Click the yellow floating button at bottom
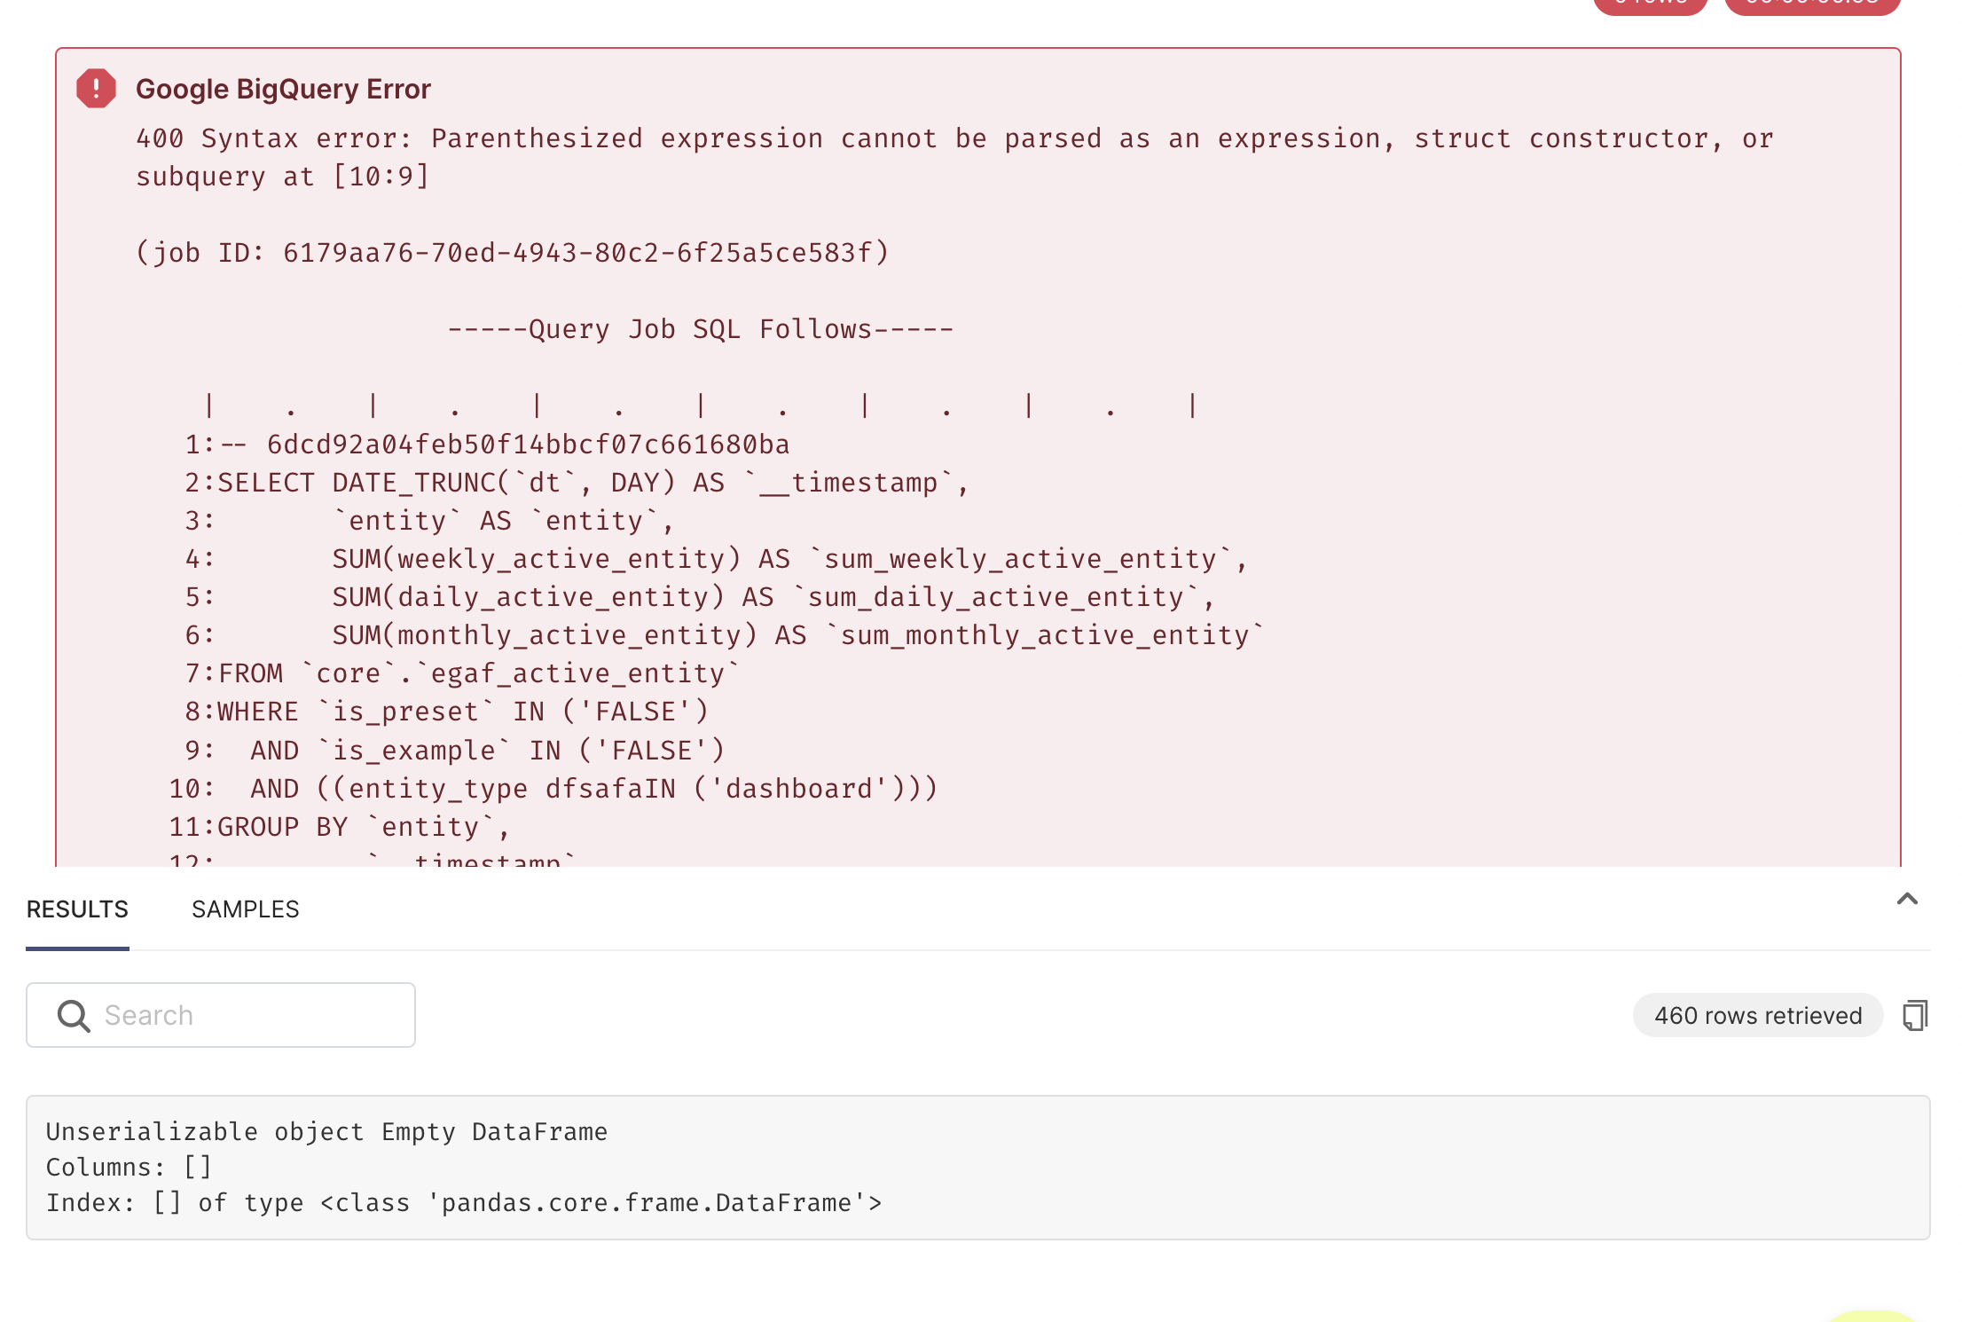Screen dimensions: 1962x1322 pyautogui.click(x=1872, y=1317)
